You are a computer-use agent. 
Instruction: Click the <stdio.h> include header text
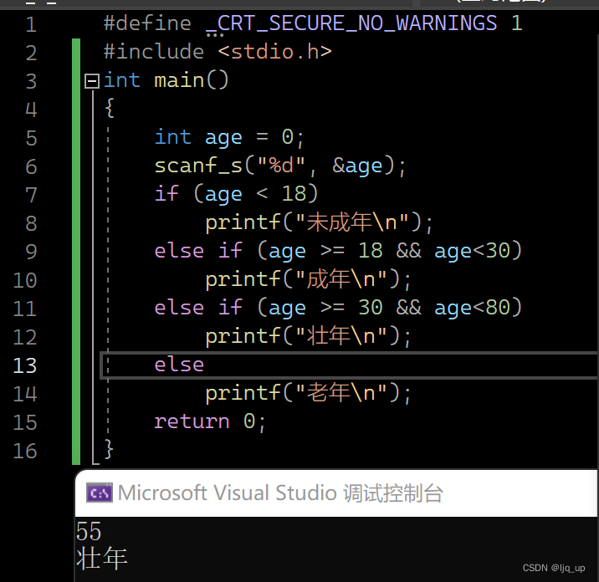coord(274,52)
